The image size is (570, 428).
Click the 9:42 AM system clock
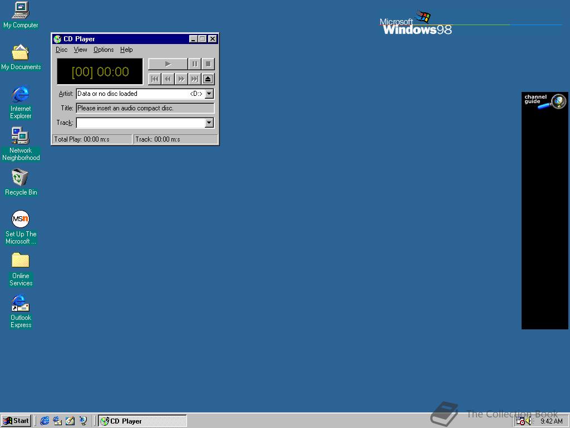pyautogui.click(x=551, y=421)
